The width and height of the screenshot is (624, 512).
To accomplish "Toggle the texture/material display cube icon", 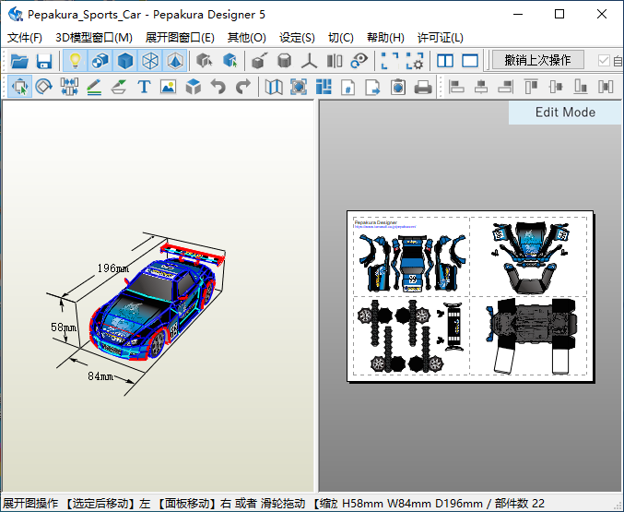I will click(x=100, y=61).
